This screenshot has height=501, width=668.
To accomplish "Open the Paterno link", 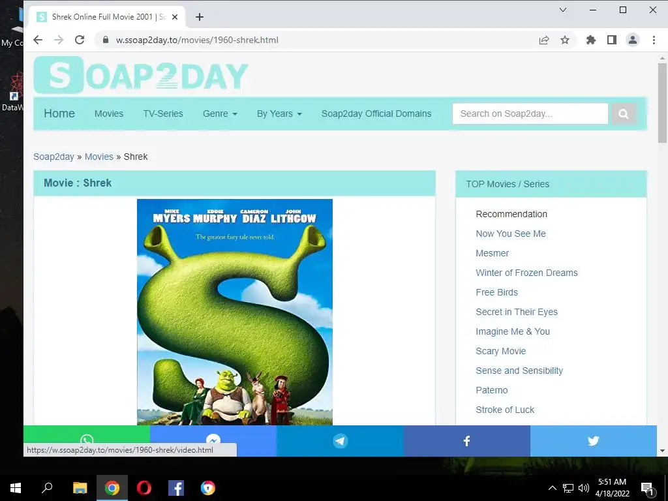I will [x=492, y=390].
